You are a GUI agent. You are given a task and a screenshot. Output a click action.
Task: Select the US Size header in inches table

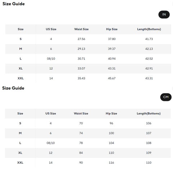click(x=51, y=29)
